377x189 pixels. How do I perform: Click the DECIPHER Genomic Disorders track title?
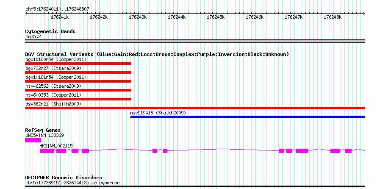tap(64, 178)
